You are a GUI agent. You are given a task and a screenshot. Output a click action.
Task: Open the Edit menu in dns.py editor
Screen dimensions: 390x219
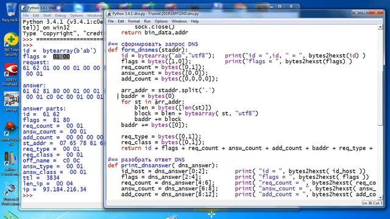121,21
